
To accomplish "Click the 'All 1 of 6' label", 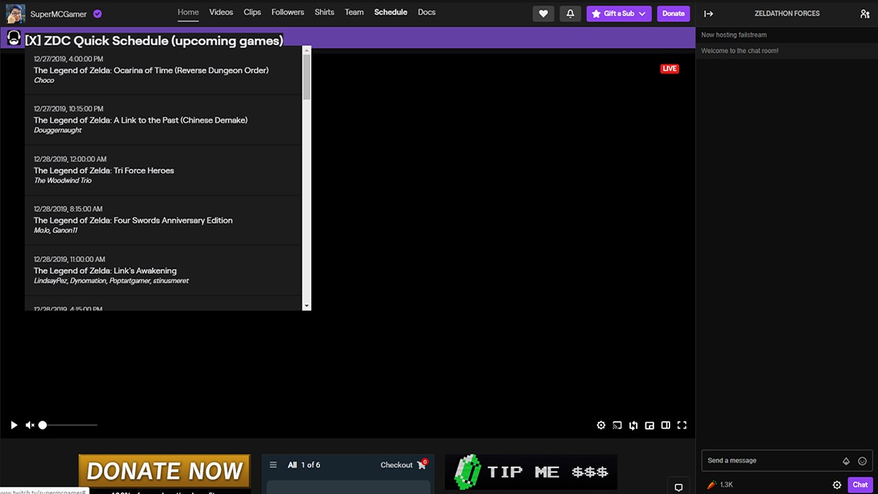I will pos(304,465).
